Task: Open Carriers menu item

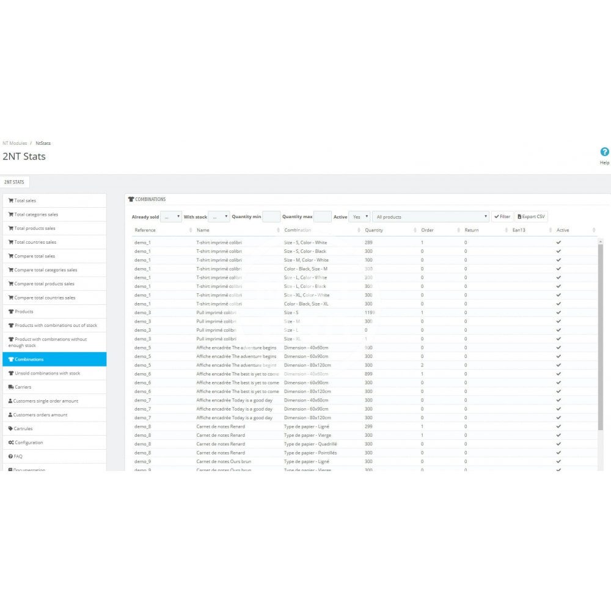Action: click(54, 387)
